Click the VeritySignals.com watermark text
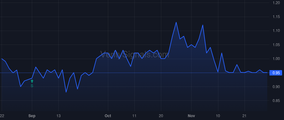The height and width of the screenshot is (120, 284). tap(135, 54)
